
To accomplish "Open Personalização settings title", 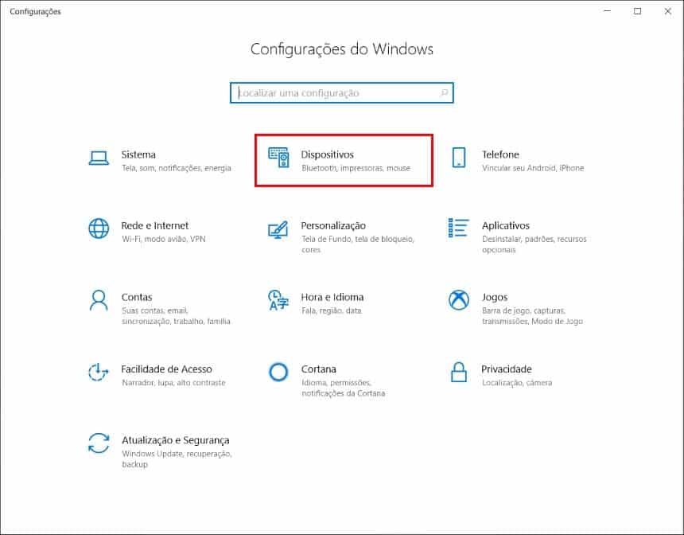I will point(333,226).
